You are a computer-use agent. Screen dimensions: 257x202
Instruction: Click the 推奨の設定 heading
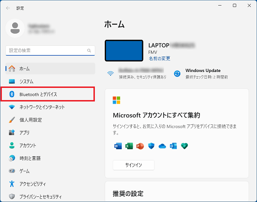click(128, 194)
